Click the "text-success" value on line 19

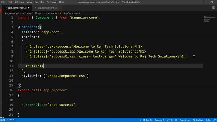(61, 105)
